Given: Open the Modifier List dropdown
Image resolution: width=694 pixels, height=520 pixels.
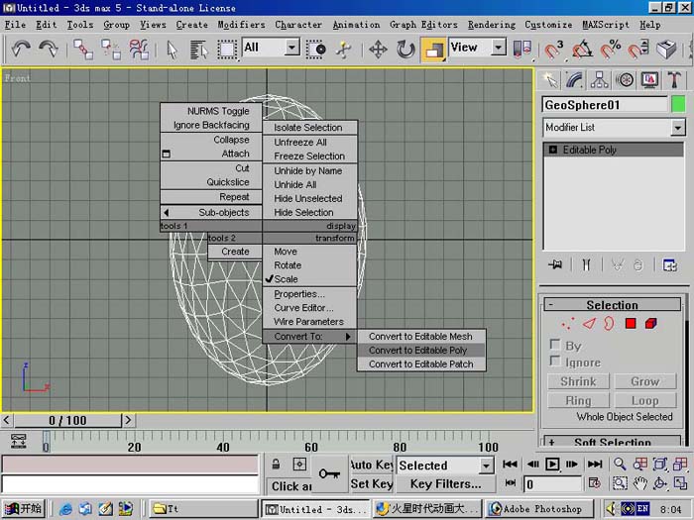Looking at the screenshot, I should pos(614,128).
